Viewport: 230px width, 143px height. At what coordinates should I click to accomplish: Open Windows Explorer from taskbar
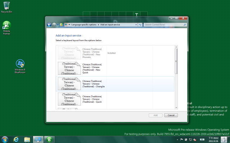click(27, 140)
